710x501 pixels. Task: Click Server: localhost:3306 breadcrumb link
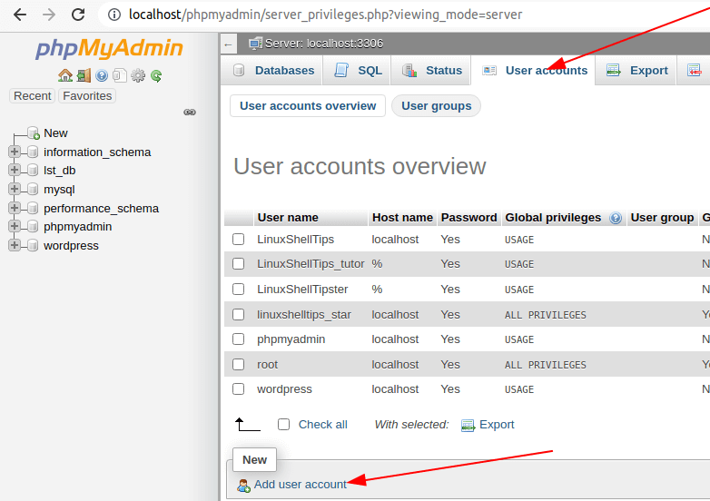(324, 44)
